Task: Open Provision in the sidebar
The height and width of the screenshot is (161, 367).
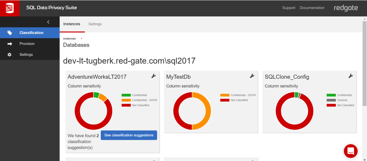Action: (30, 44)
